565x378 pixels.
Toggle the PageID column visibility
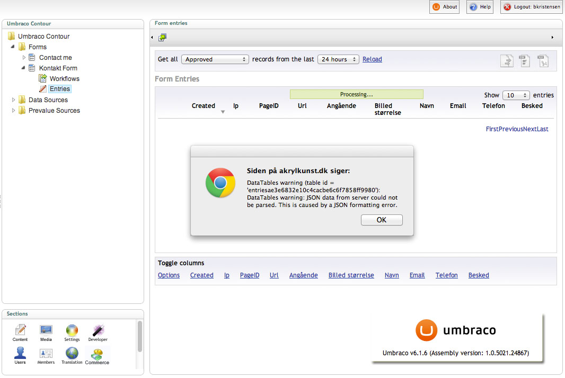coord(250,275)
